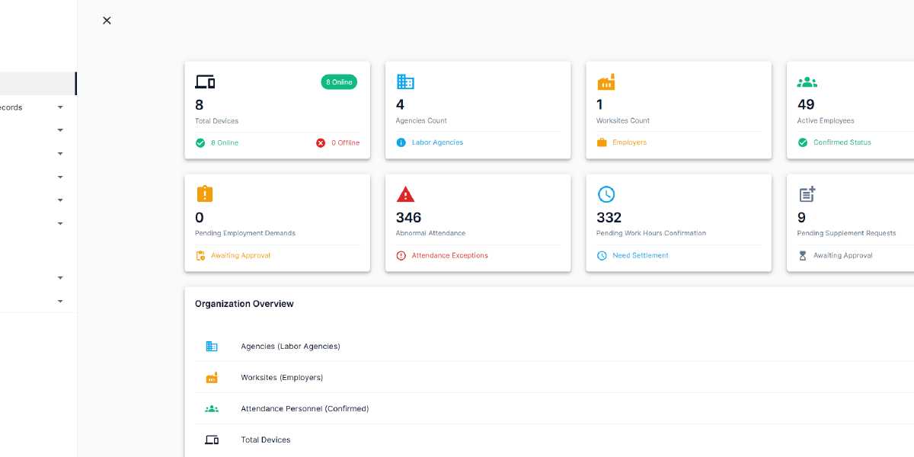Select the Worksites (Employers) overview row
Viewport: 914px width, 457px height.
(x=283, y=377)
